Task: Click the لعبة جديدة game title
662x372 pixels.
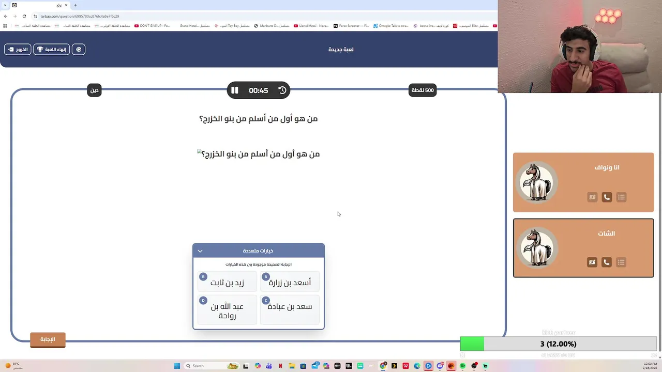Action: (341, 50)
